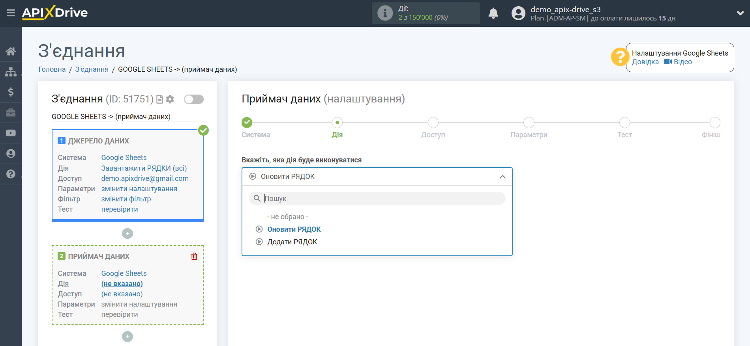Click source перевірити test link

120,209
